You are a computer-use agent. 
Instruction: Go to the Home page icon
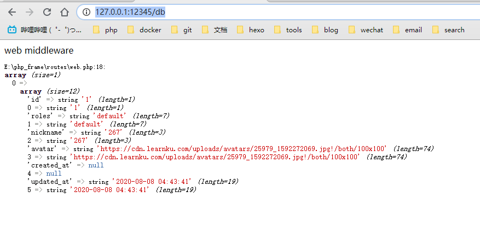(x=64, y=12)
